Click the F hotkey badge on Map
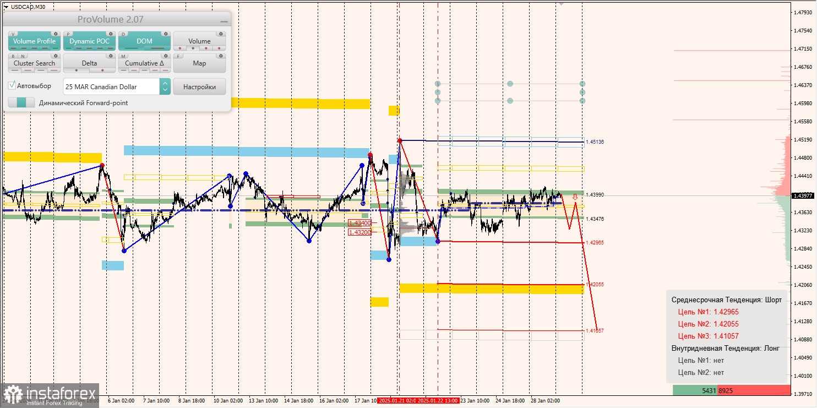 (x=178, y=56)
